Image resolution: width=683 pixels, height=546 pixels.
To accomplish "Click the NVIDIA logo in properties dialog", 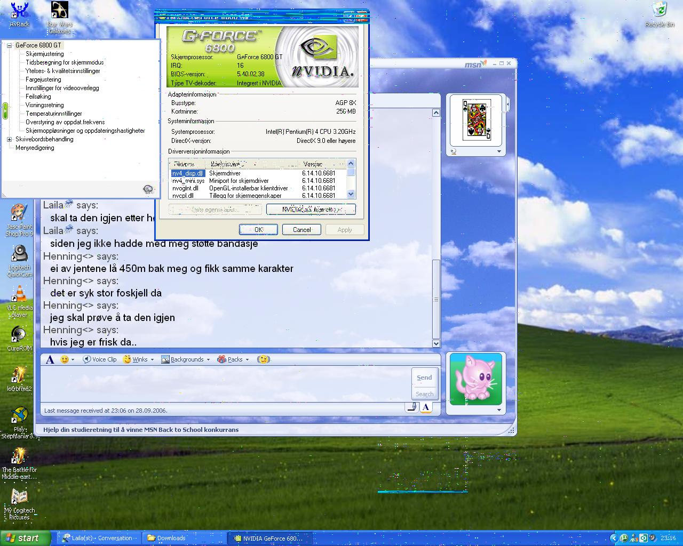I will point(322,55).
